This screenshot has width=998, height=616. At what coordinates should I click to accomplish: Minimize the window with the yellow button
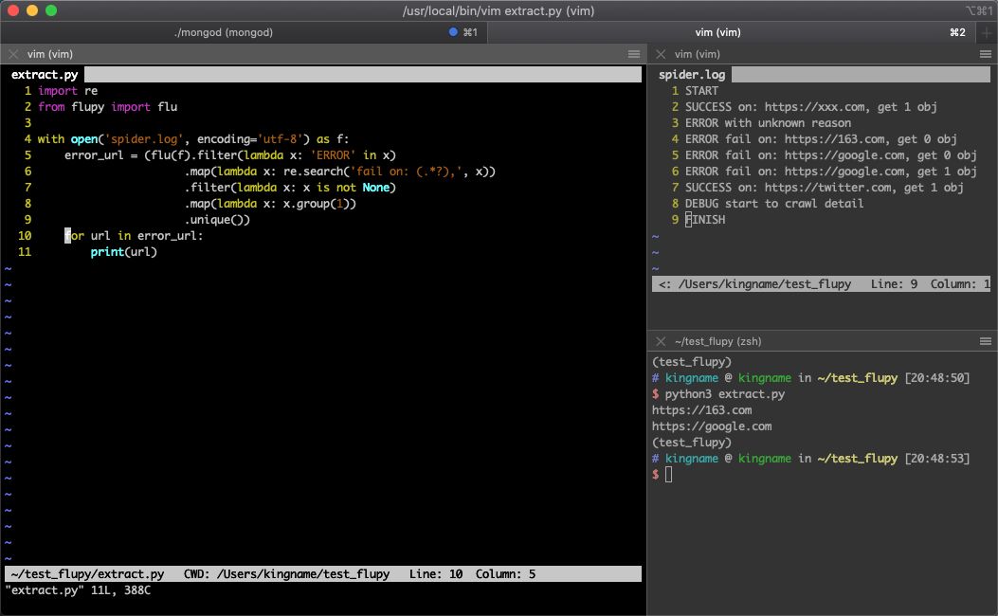coord(32,10)
